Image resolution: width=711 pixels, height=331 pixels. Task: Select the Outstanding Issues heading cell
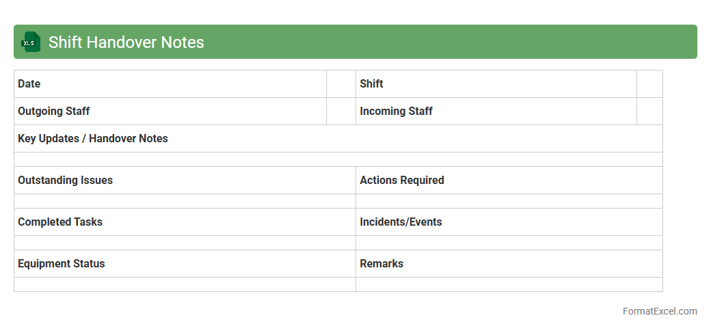click(185, 181)
